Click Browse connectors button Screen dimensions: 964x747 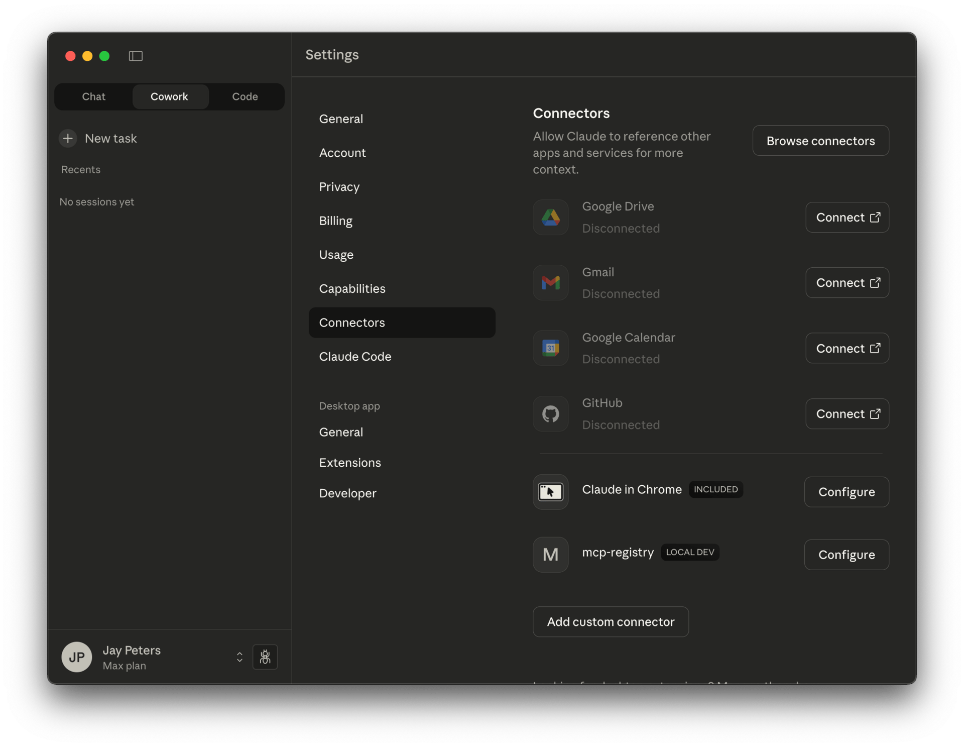(820, 141)
